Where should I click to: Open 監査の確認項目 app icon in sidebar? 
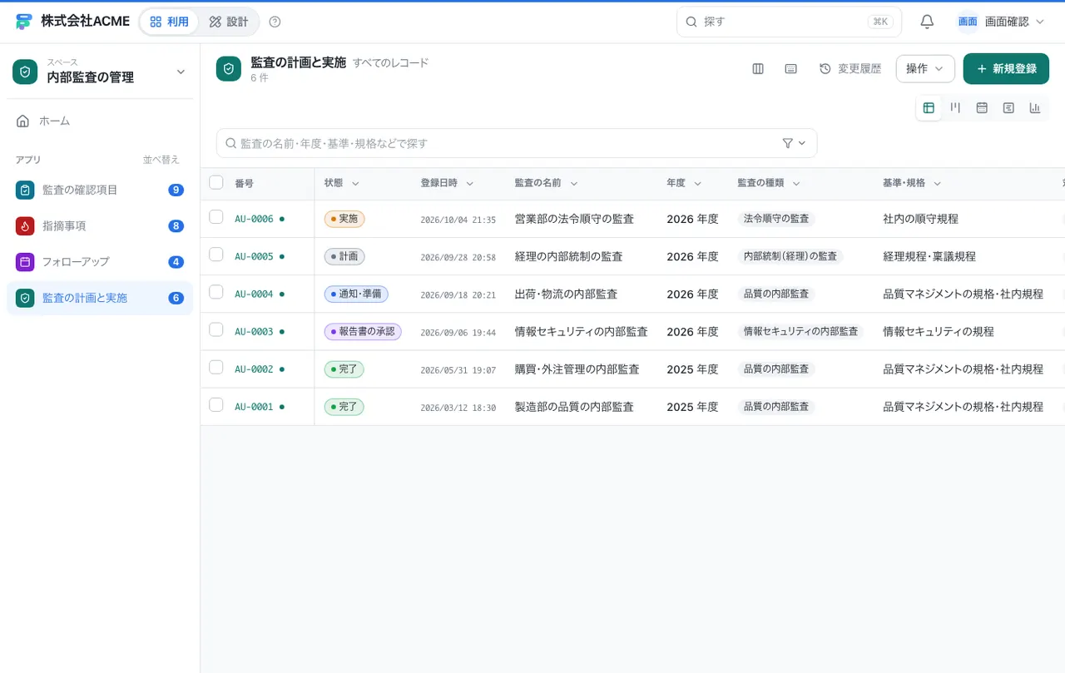[25, 190]
